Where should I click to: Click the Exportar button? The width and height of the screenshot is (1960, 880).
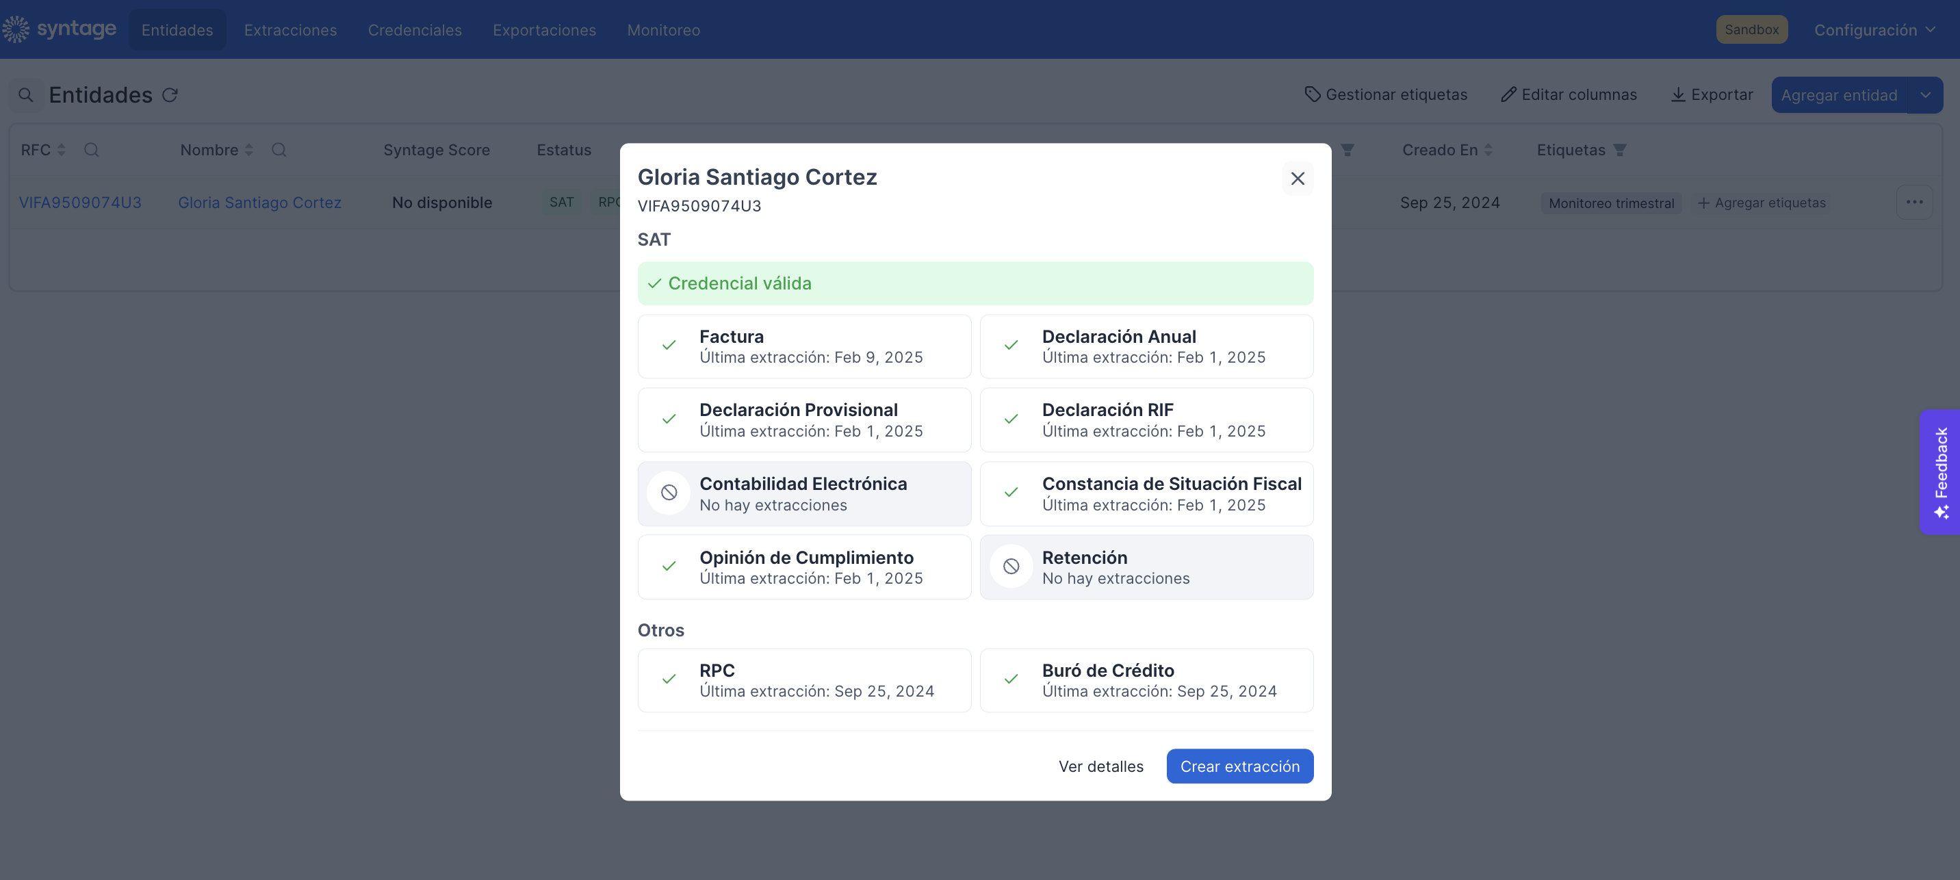pyautogui.click(x=1711, y=94)
